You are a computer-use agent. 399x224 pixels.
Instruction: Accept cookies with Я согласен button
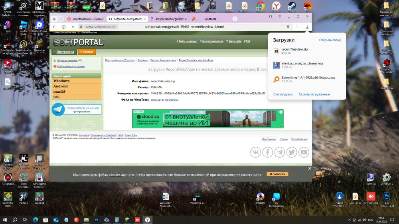[x=277, y=174]
